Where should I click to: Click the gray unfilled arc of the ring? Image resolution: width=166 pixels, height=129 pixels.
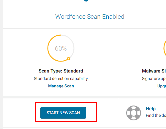(72, 44)
